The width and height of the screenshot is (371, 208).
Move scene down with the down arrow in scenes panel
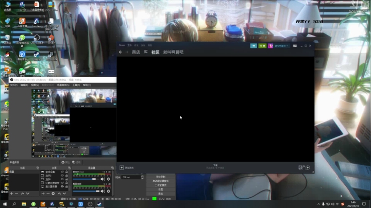point(28,194)
